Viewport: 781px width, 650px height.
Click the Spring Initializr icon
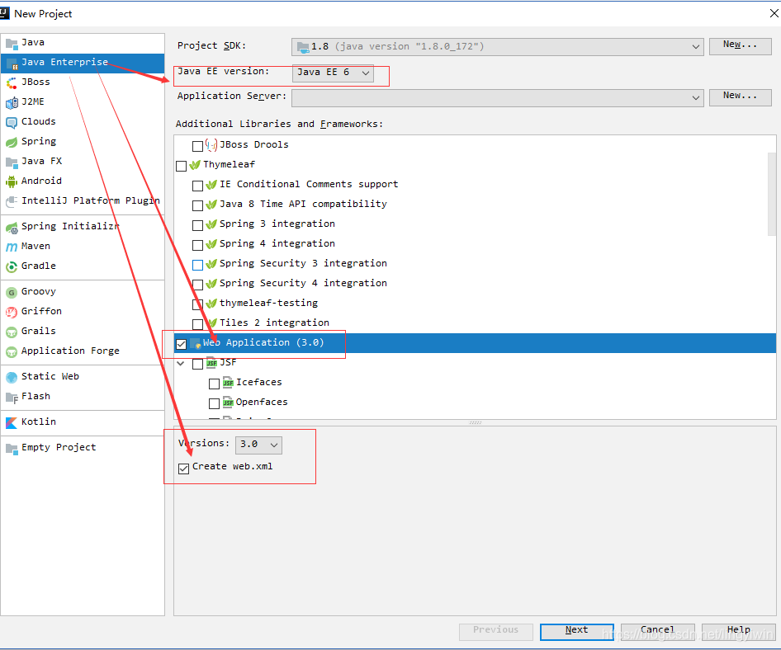click(12, 228)
